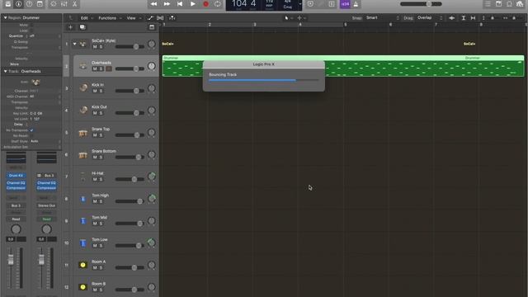Add a new track with plus button
The width and height of the screenshot is (528, 297).
70,27
